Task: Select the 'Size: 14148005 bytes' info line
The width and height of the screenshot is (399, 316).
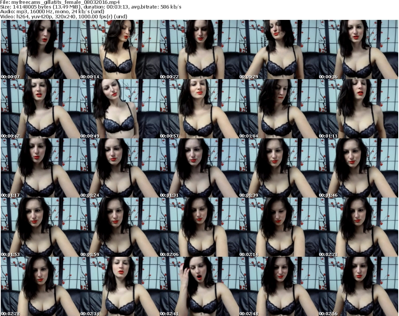Action: coord(91,7)
